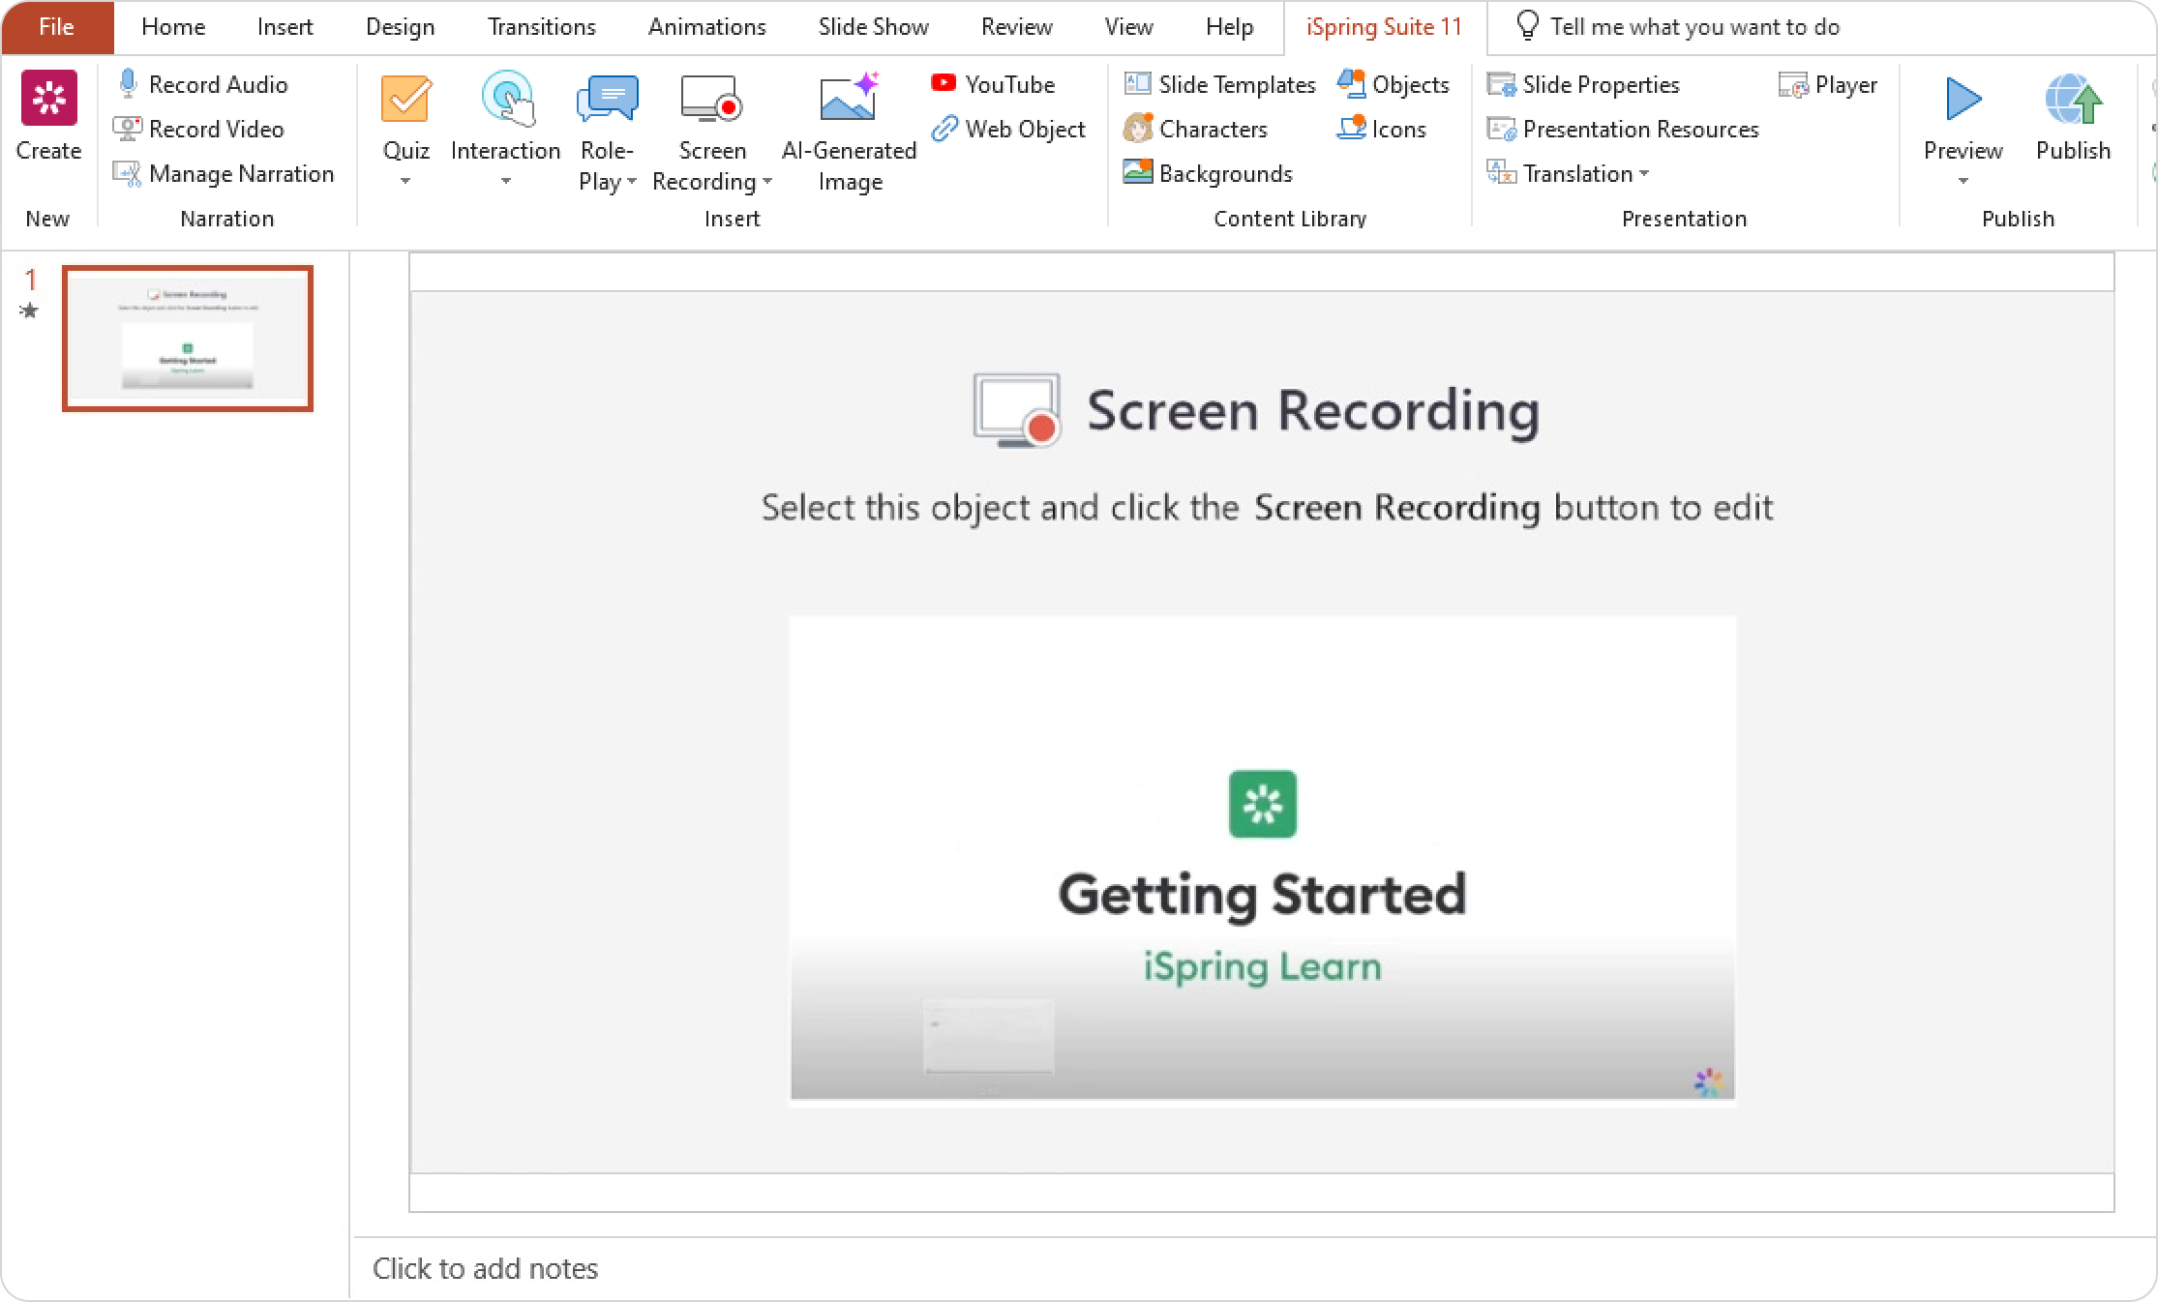2158x1302 pixels.
Task: Expand the Screen Recording dropdown
Action: tap(767, 182)
